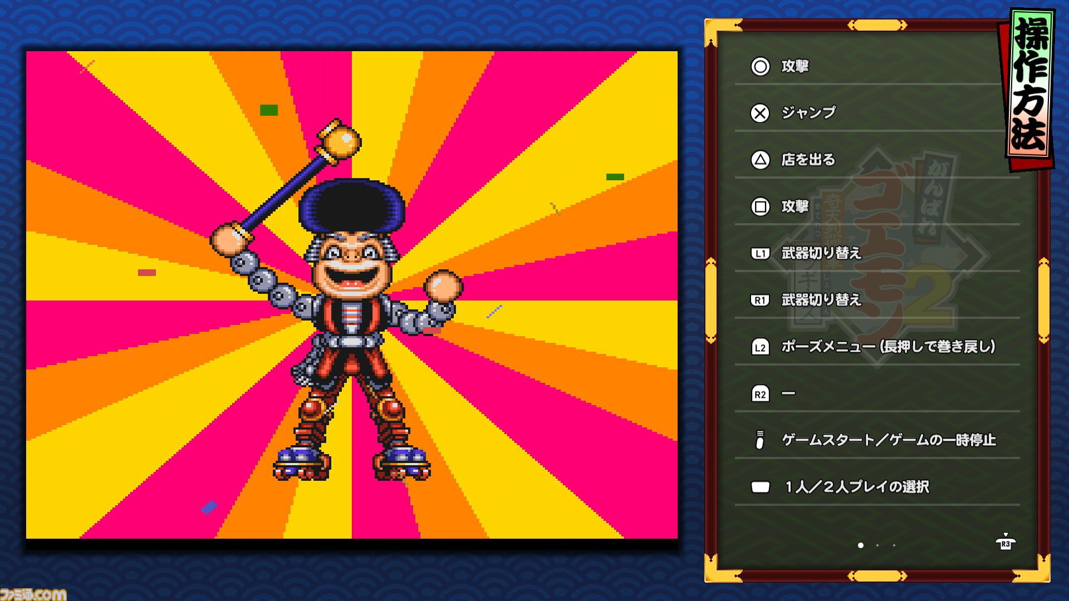Click the R2 button icon
The image size is (1069, 601).
760,394
